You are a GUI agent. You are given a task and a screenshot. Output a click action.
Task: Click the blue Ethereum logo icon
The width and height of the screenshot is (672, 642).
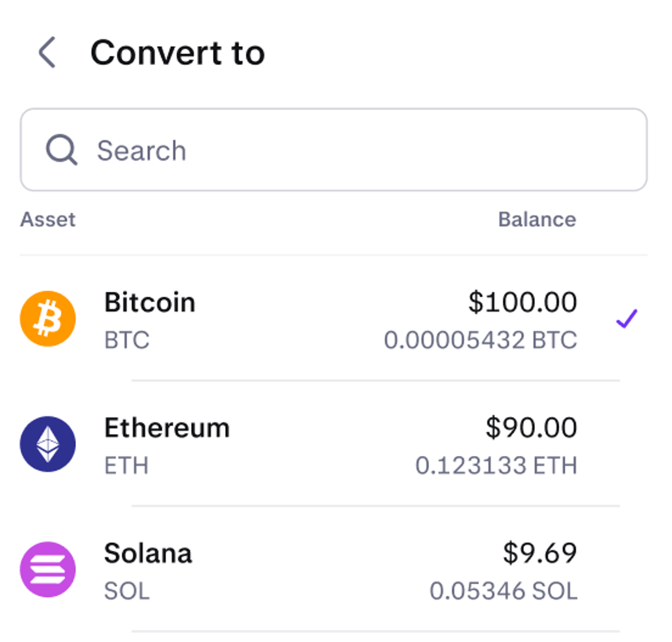pos(48,444)
